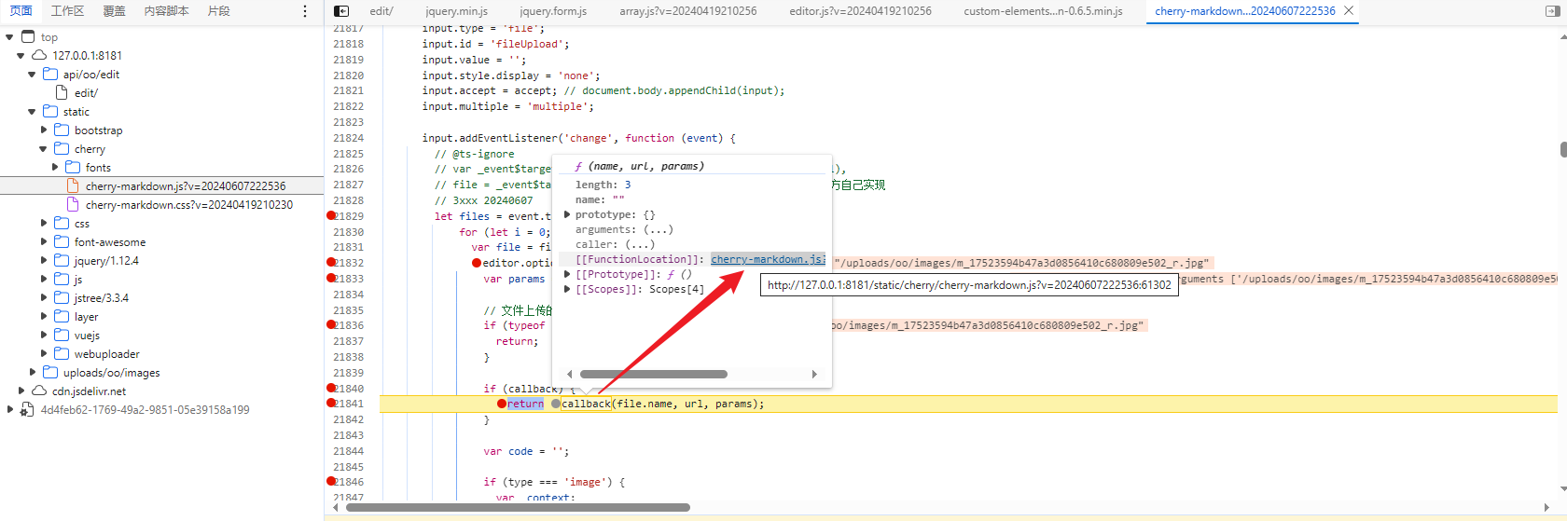Select the uploads/oo/images folder
The width and height of the screenshot is (1567, 521).
tap(112, 373)
